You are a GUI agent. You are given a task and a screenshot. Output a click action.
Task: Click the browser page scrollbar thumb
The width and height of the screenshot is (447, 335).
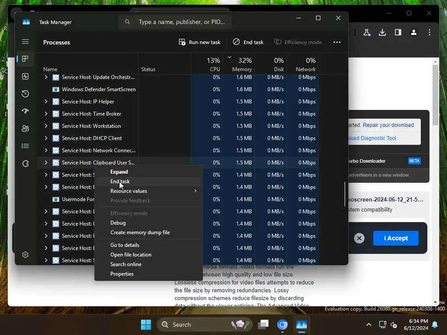click(x=435, y=95)
